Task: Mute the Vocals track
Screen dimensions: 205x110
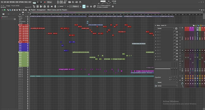Action: 28,23
